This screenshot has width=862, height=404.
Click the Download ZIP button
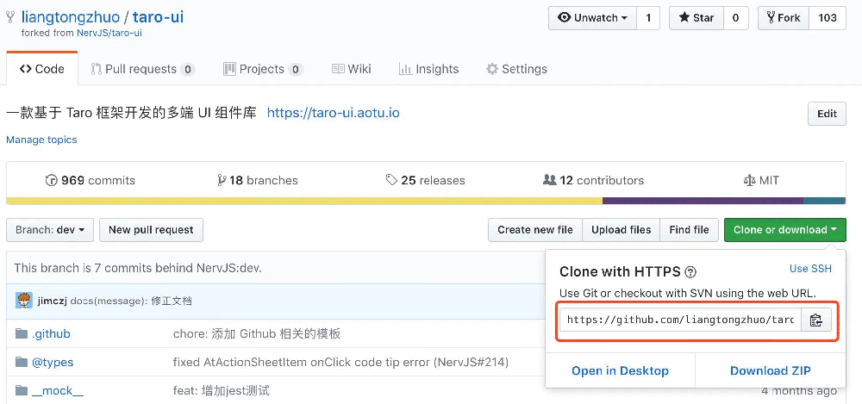(770, 371)
